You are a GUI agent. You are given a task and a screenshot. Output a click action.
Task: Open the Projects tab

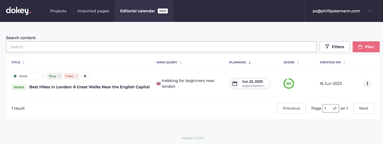(x=58, y=11)
